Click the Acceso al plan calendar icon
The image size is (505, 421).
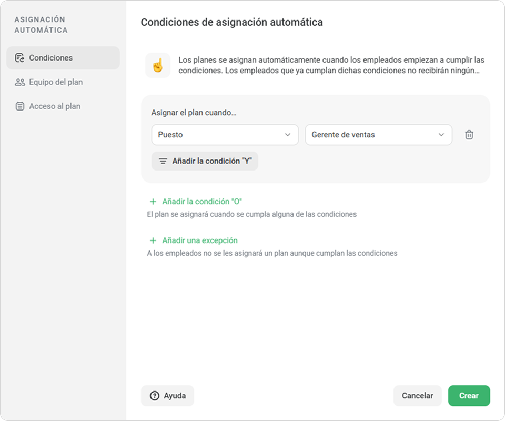(19, 106)
